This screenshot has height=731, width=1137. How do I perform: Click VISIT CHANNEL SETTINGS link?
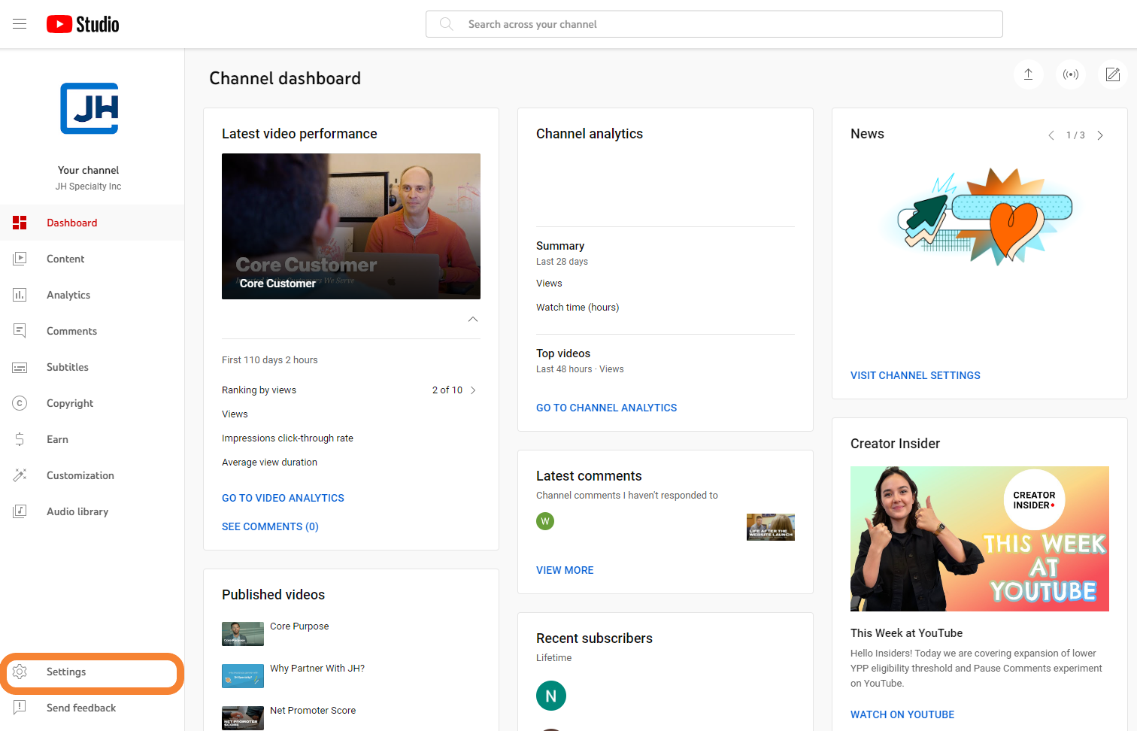coord(915,375)
